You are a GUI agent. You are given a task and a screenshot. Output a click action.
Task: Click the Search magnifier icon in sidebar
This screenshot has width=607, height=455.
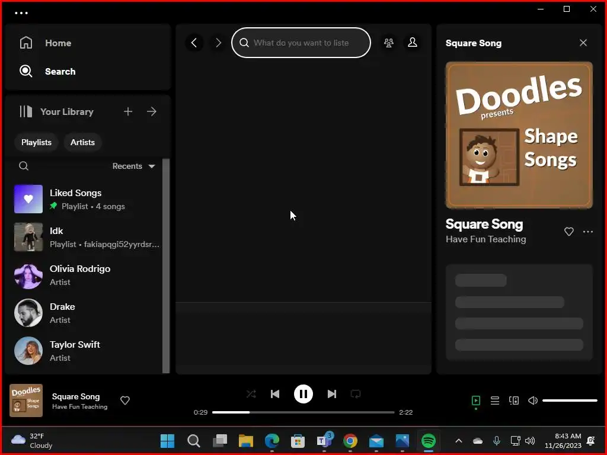pyautogui.click(x=26, y=71)
